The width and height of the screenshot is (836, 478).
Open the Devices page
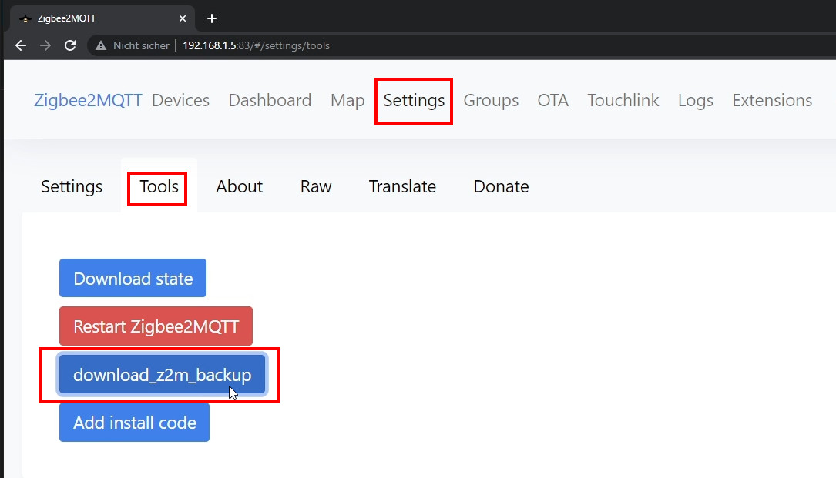click(180, 100)
